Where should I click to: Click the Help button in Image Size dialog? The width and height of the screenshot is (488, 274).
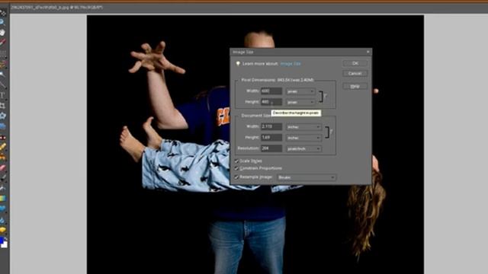[355, 86]
